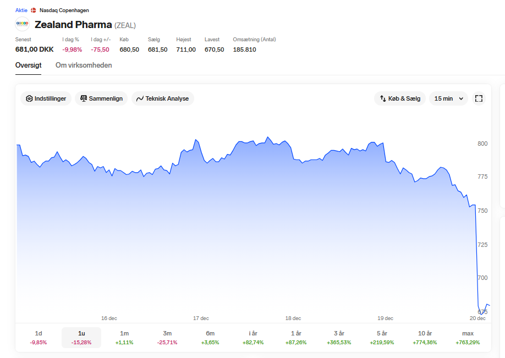The width and height of the screenshot is (505, 358).
Task: Click the 19 dec axis label
Action: (385, 318)
